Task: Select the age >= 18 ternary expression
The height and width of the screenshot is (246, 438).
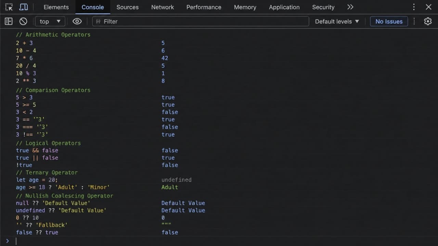Action: pyautogui.click(x=63, y=187)
